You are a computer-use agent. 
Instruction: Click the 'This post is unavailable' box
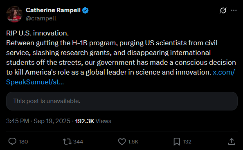[x=122, y=101]
